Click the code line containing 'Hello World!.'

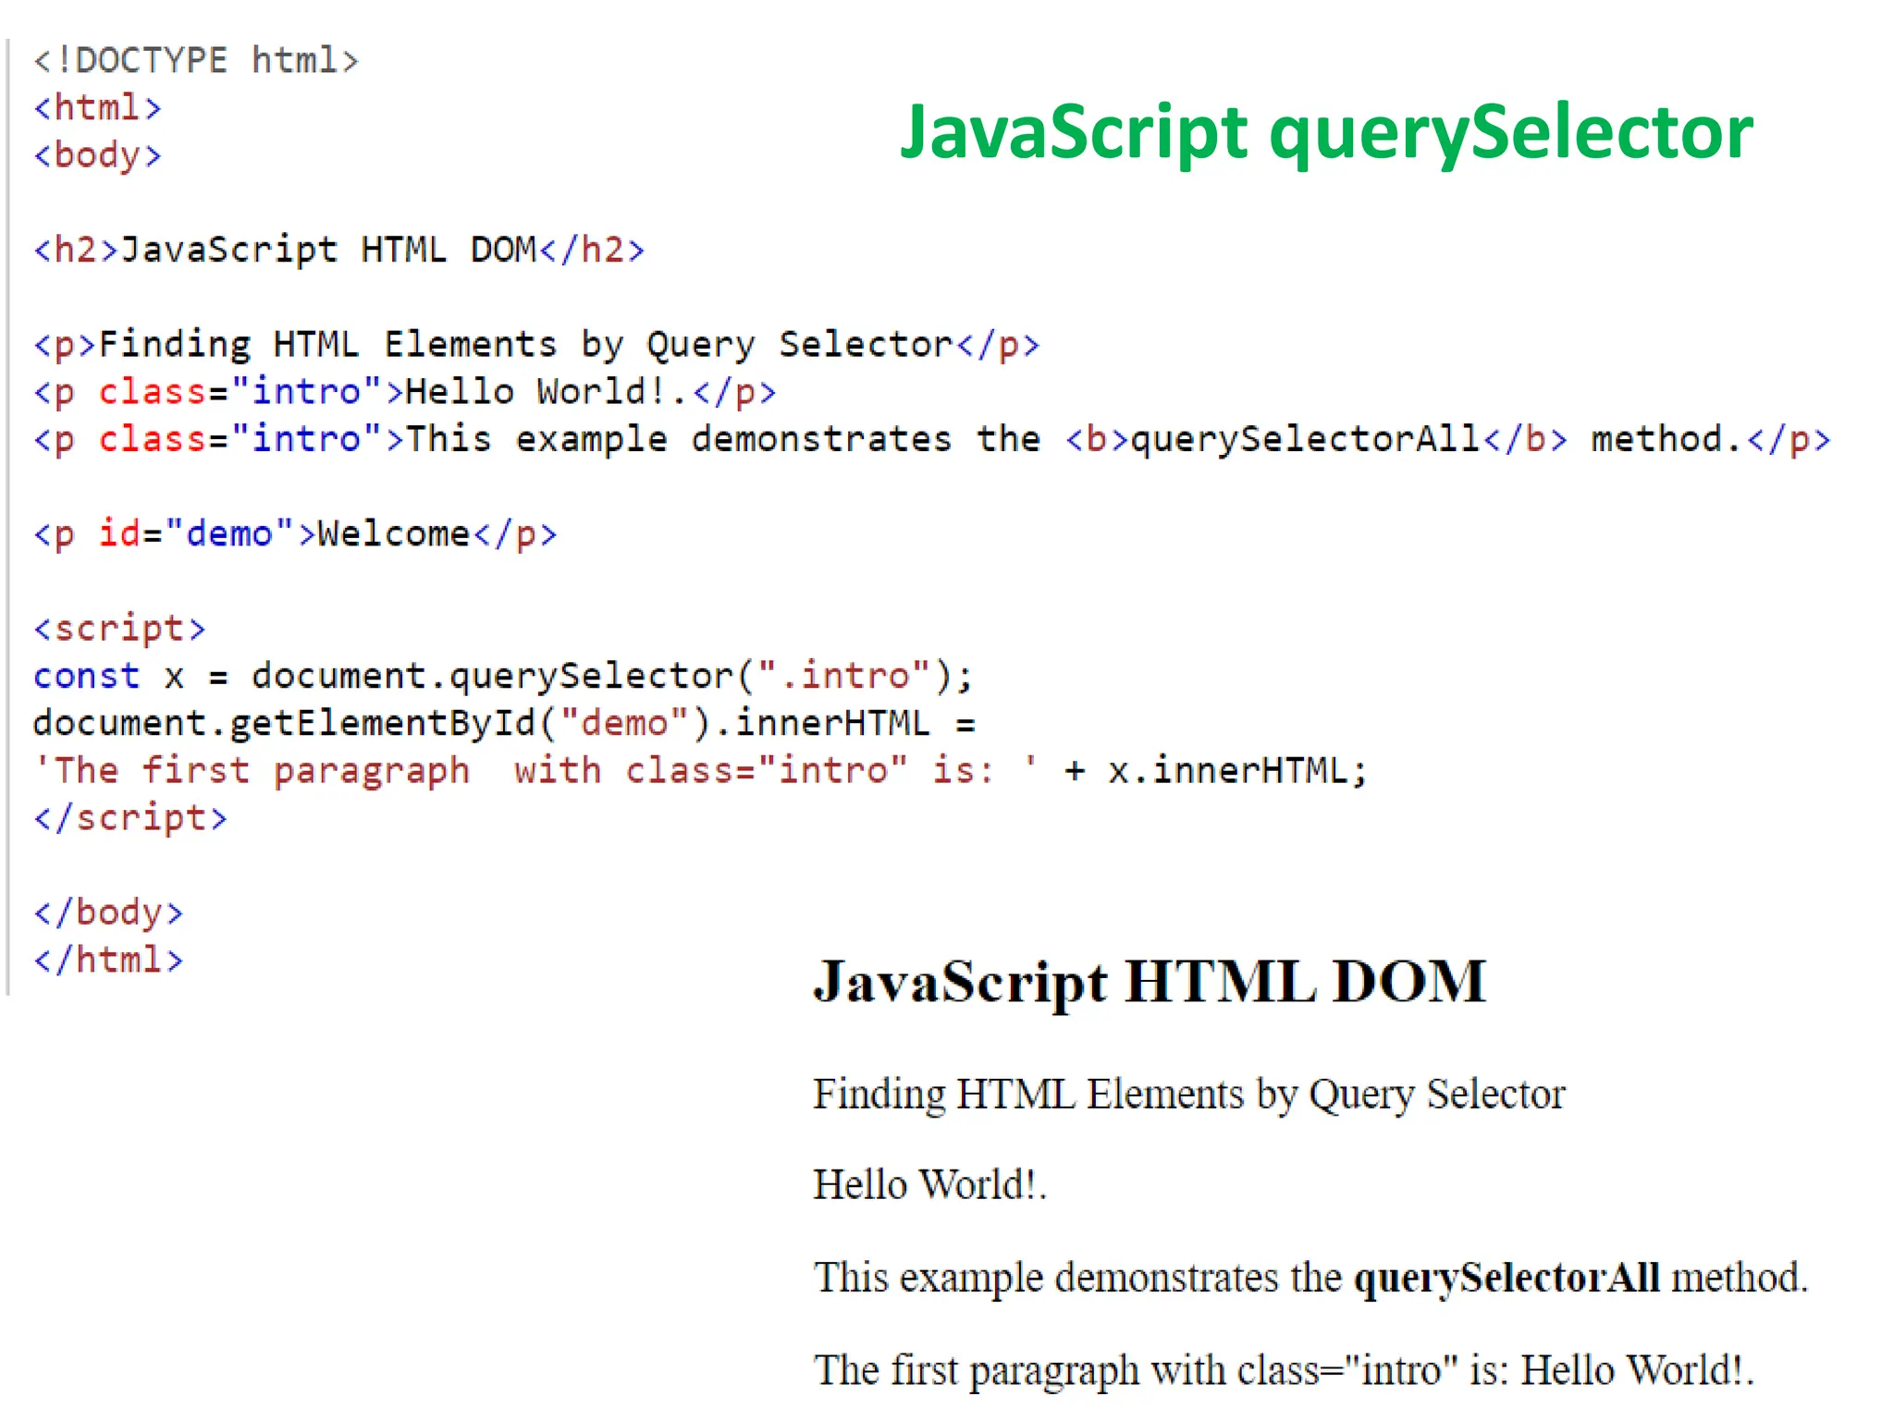405,392
